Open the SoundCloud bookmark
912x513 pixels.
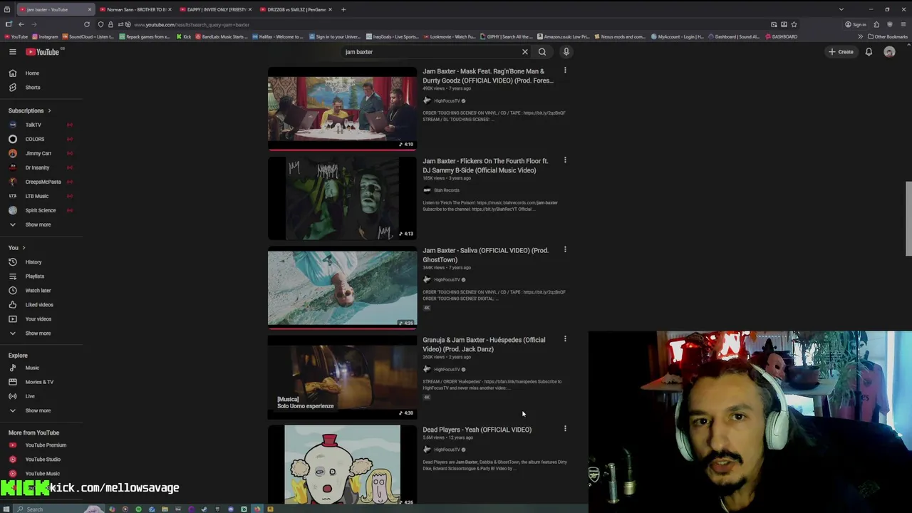88,37
